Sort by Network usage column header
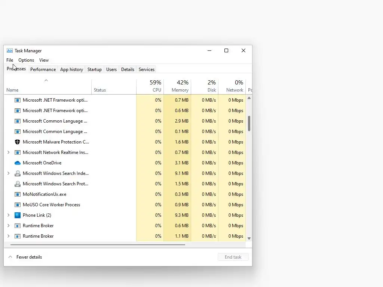 click(232, 87)
